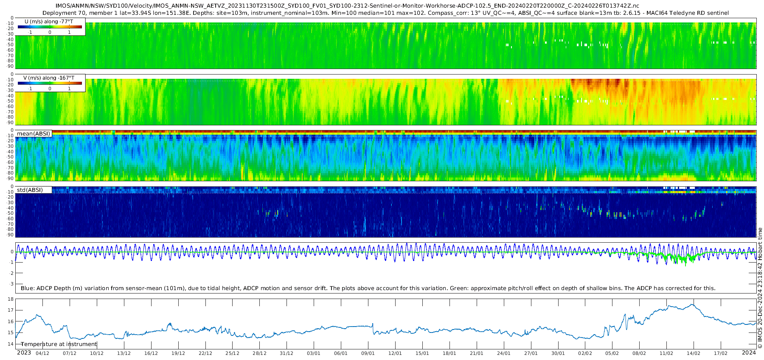The height and width of the screenshot is (360, 764).
Task: Select the mean(ABSI) panel label
Action: click(34, 134)
